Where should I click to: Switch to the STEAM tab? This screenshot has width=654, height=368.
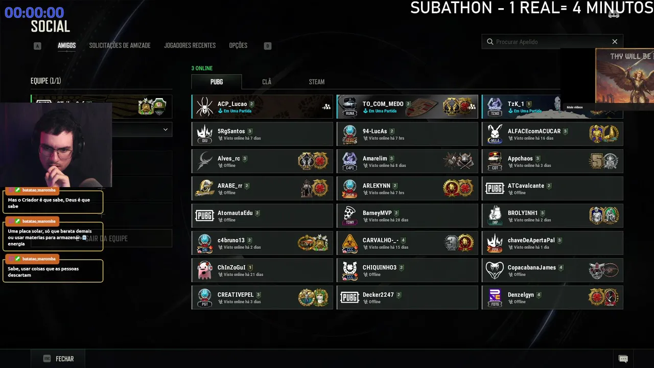[x=317, y=82]
